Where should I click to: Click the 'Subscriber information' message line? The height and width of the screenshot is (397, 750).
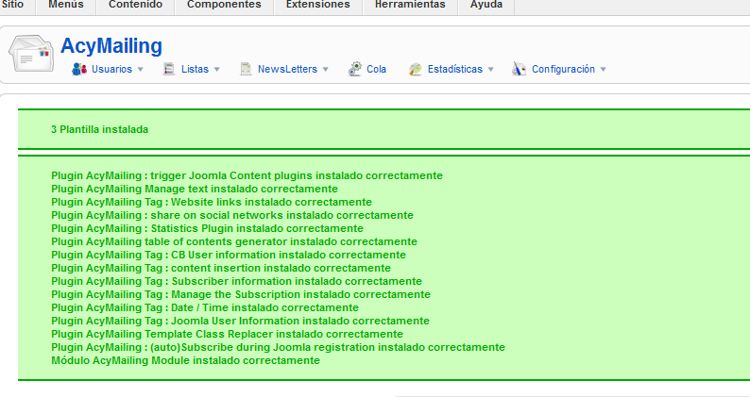pyautogui.click(x=237, y=281)
